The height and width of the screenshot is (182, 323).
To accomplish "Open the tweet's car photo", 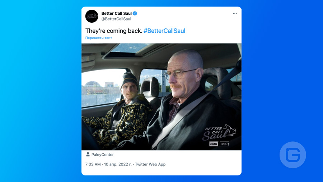I will (x=161, y=97).
